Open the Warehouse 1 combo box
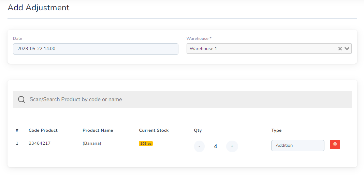The image size is (364, 175). [x=269, y=49]
